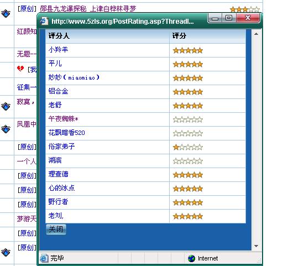Image resolution: width=283 pixels, height=266 pixels.
Task: Click the star rating of the 郧县九龙瀑 thread
Action: [245, 9]
